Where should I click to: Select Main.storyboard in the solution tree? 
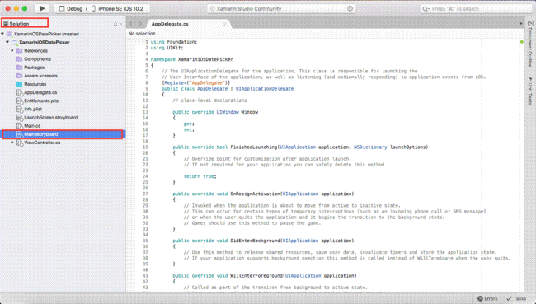62,134
